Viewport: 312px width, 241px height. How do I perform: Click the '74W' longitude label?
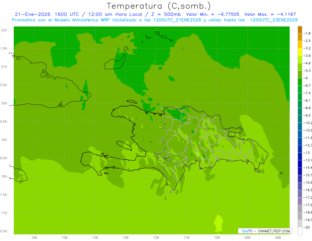[x=95, y=238]
